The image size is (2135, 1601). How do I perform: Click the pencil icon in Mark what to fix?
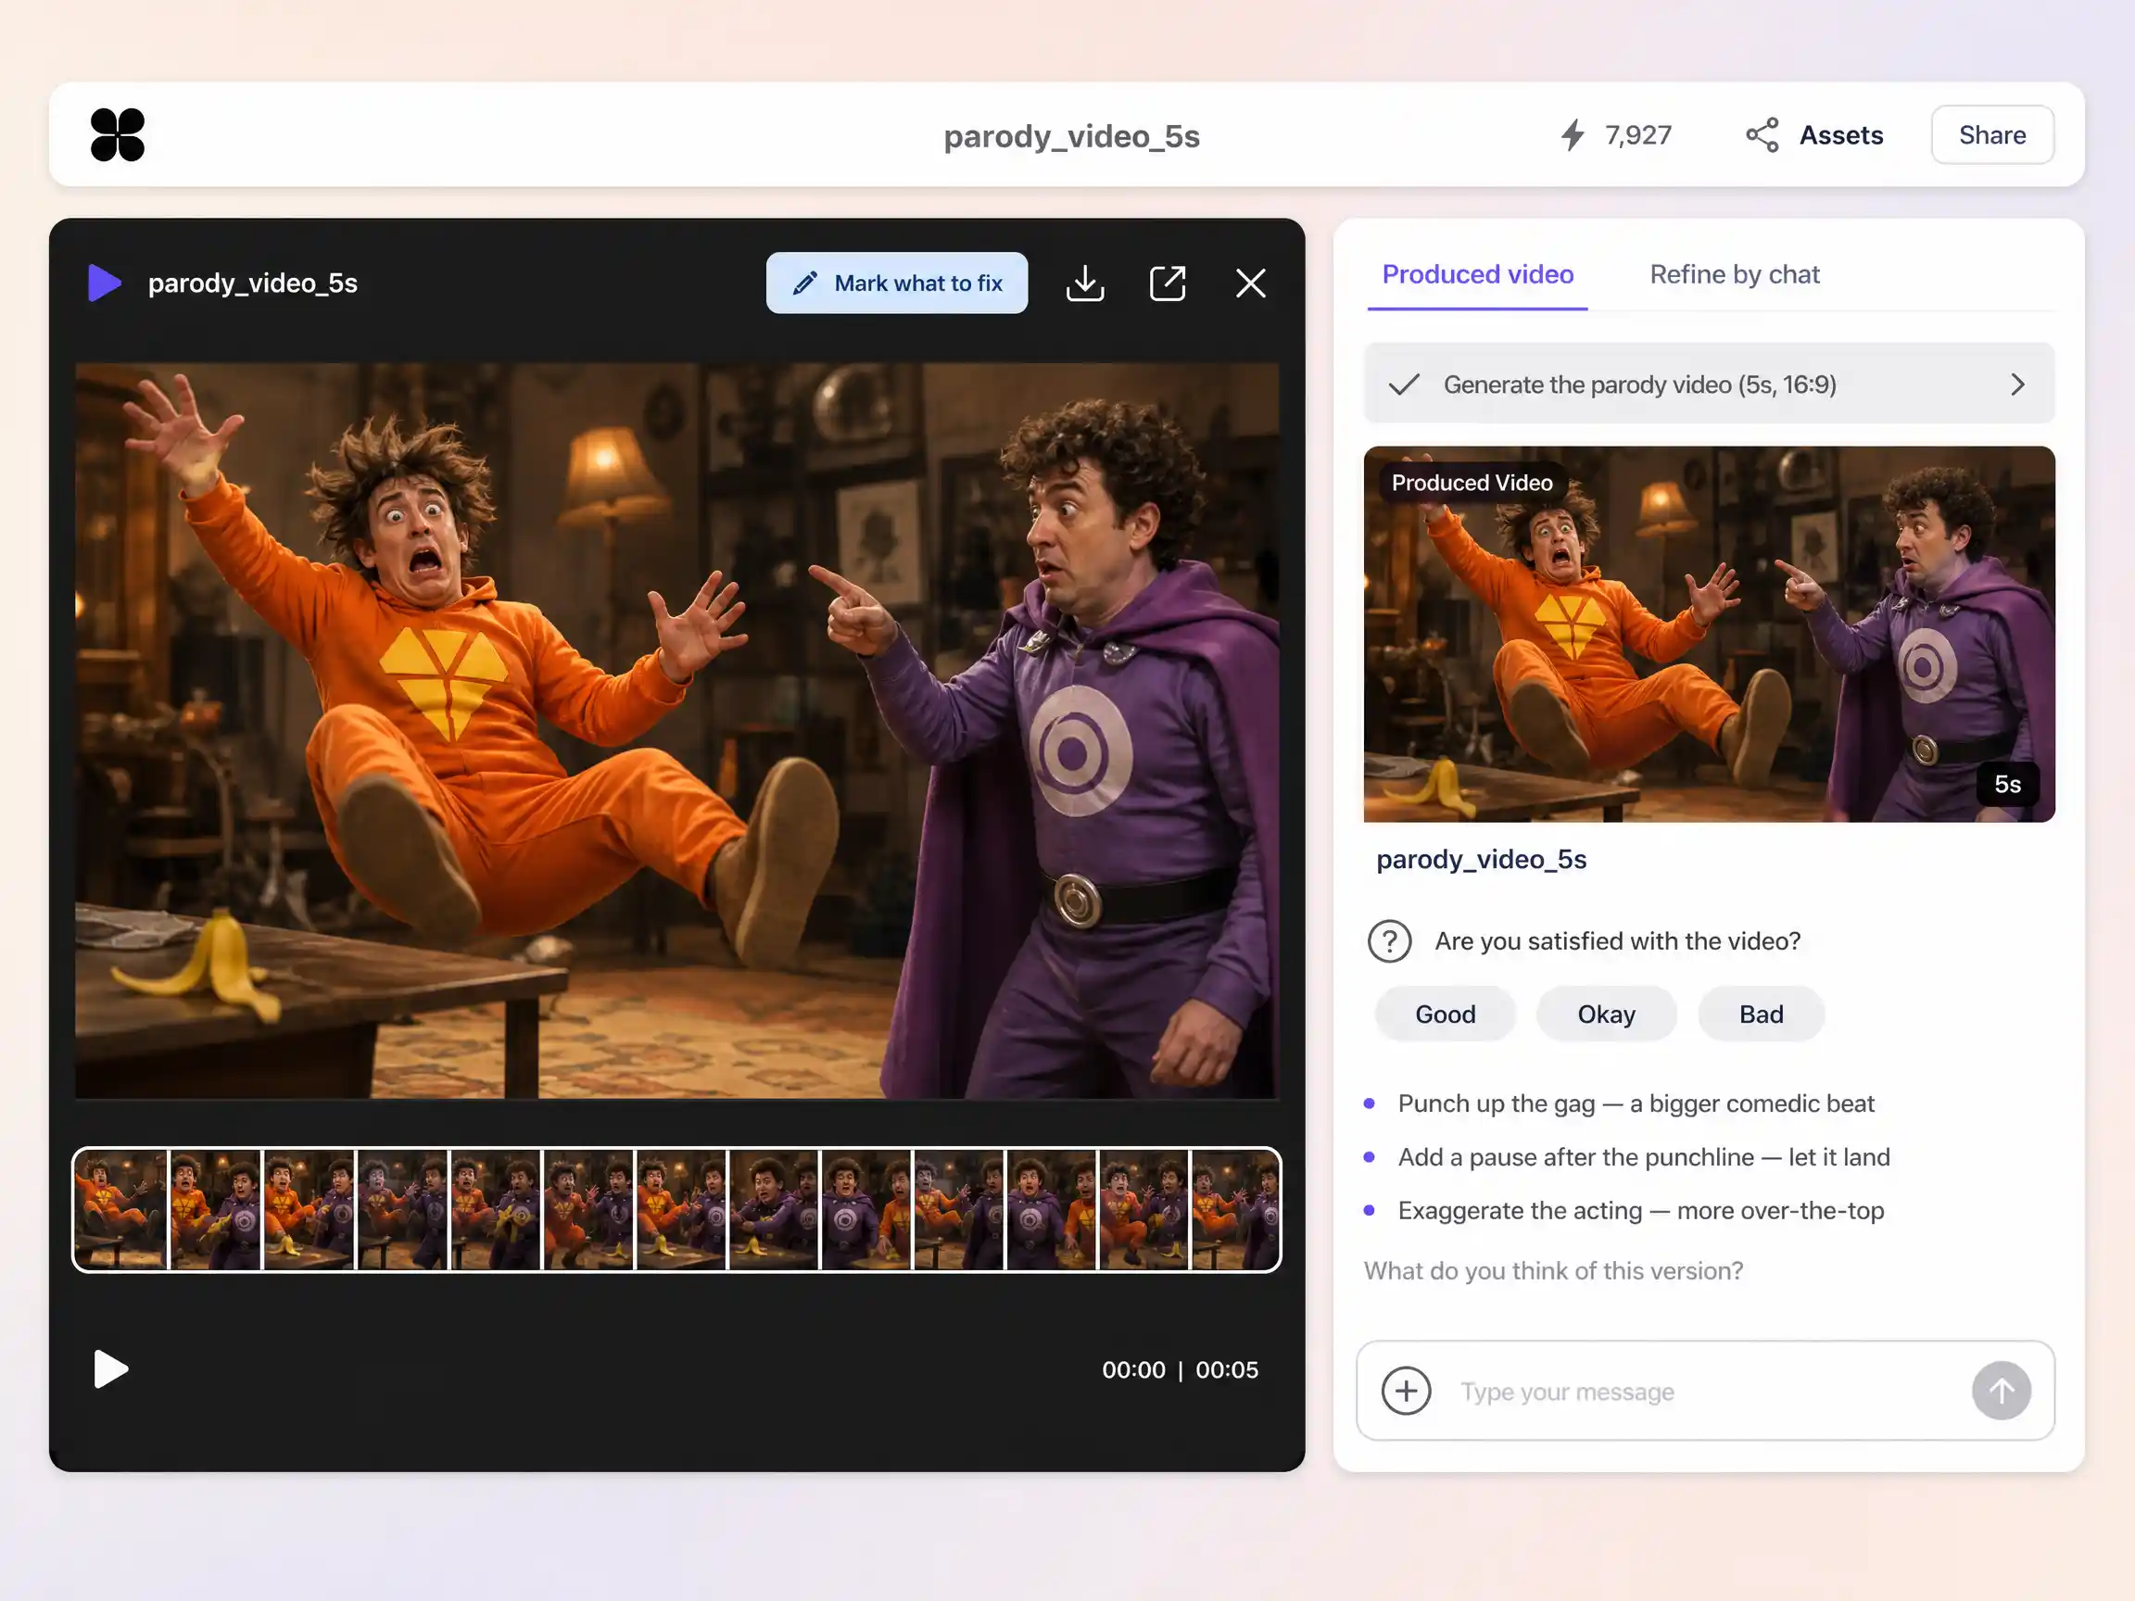pos(804,283)
